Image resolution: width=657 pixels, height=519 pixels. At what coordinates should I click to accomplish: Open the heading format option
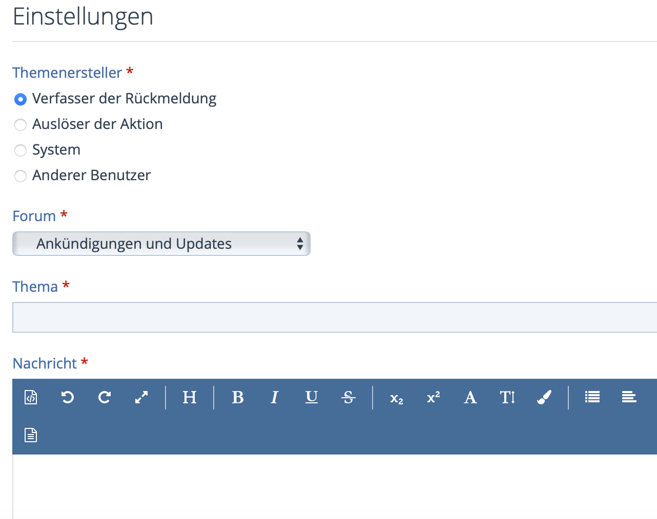pos(190,397)
